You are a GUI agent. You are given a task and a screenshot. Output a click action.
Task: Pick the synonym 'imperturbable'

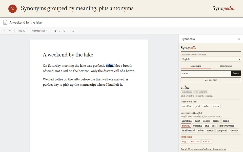click(227, 126)
